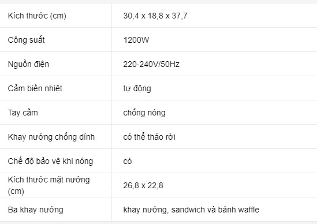Select the 220-240V/50Hz value

pos(151,64)
